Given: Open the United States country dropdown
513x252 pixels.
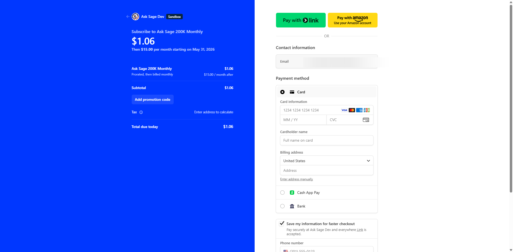Looking at the screenshot, I should tap(327, 161).
